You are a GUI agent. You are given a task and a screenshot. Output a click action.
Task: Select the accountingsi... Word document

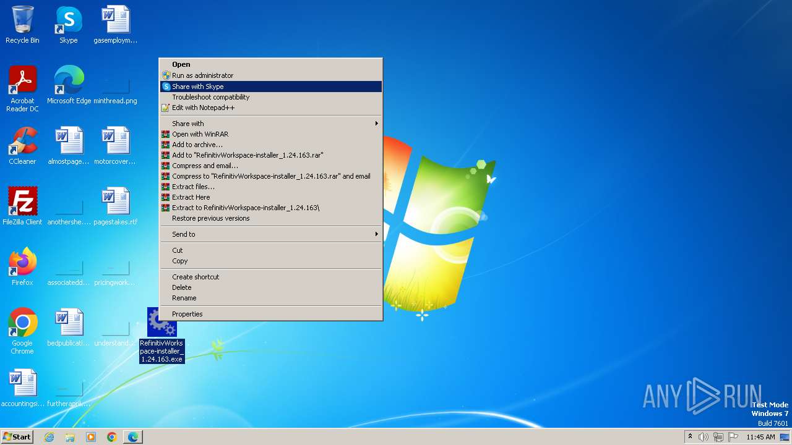tap(22, 388)
